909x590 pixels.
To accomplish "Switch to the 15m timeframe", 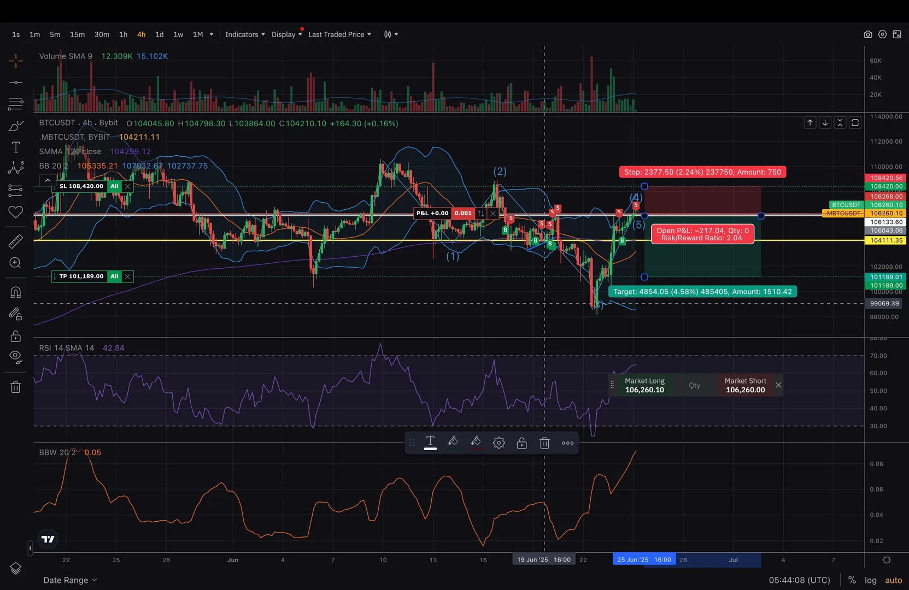I will click(77, 34).
